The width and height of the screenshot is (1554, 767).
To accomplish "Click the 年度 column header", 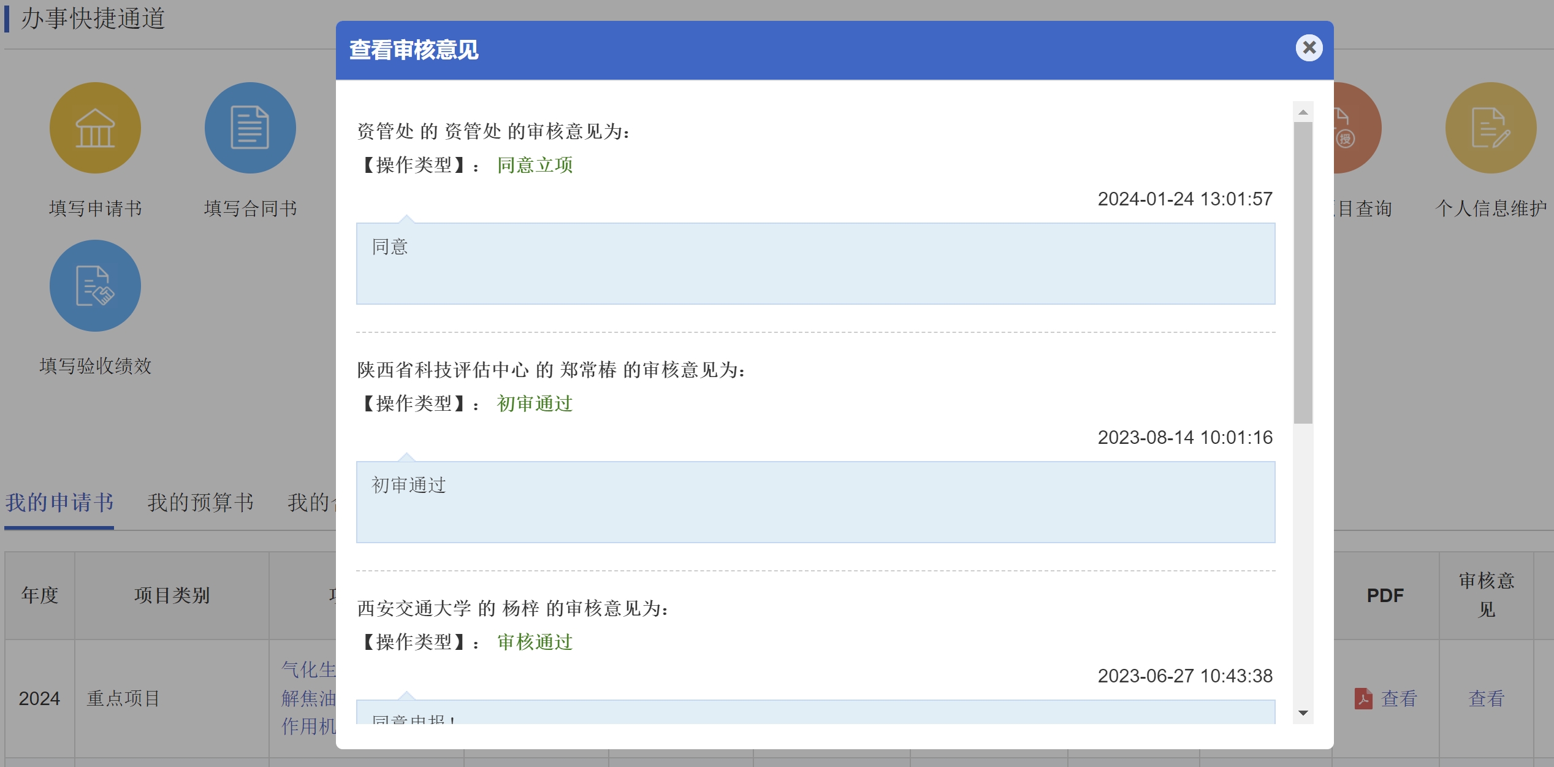I will pos(40,595).
